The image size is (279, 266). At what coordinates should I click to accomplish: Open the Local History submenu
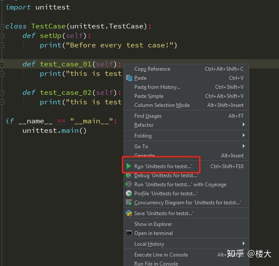click(186, 244)
